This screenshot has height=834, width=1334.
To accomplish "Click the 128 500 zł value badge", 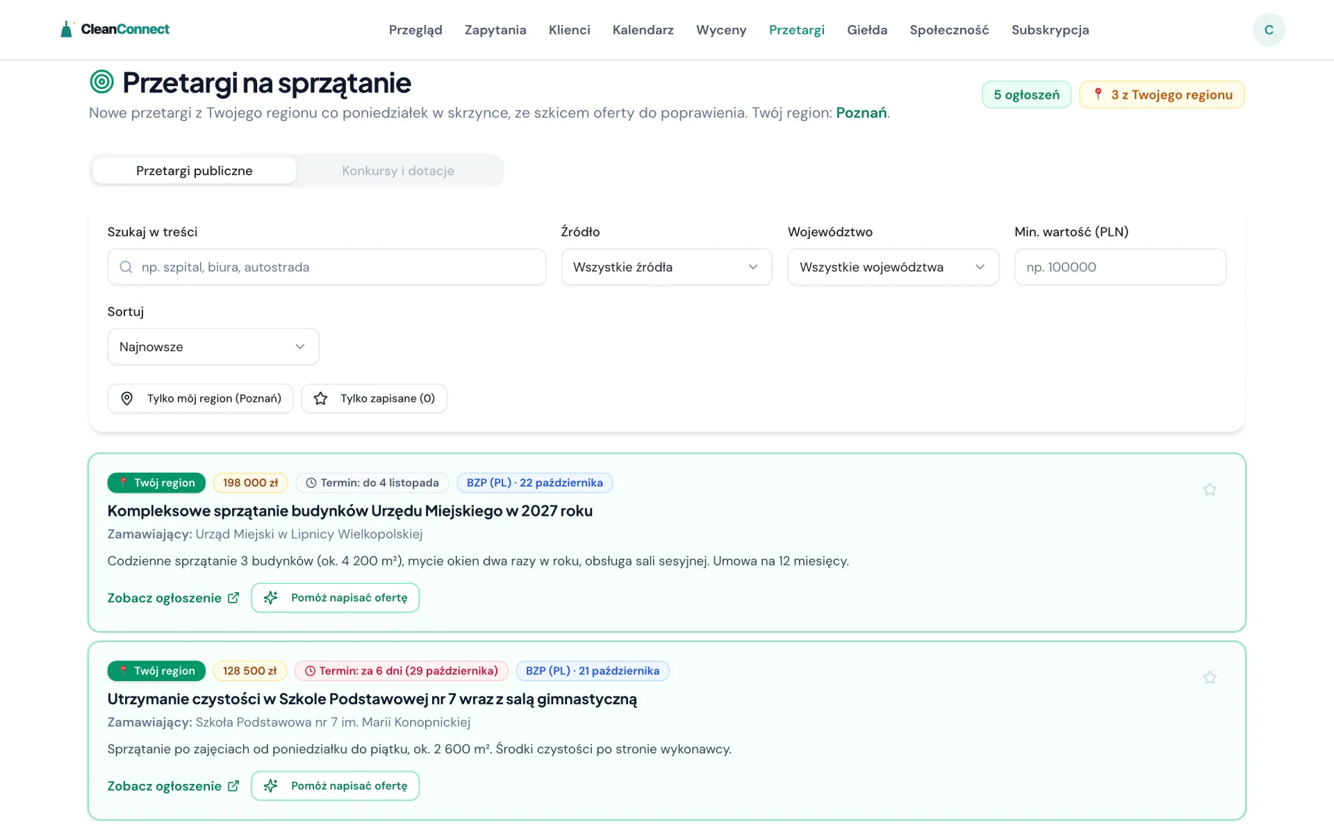I will 249,671.
